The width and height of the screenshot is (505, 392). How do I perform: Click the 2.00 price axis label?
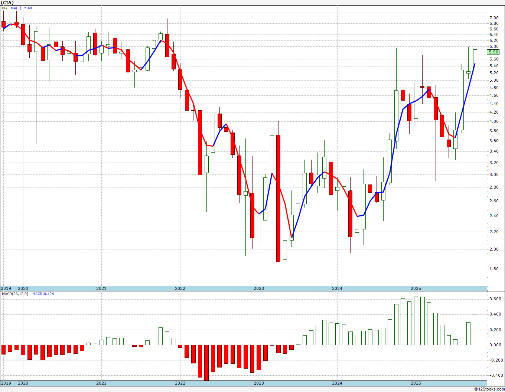(494, 249)
